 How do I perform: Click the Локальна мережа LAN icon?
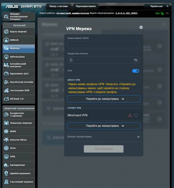pos(6,123)
